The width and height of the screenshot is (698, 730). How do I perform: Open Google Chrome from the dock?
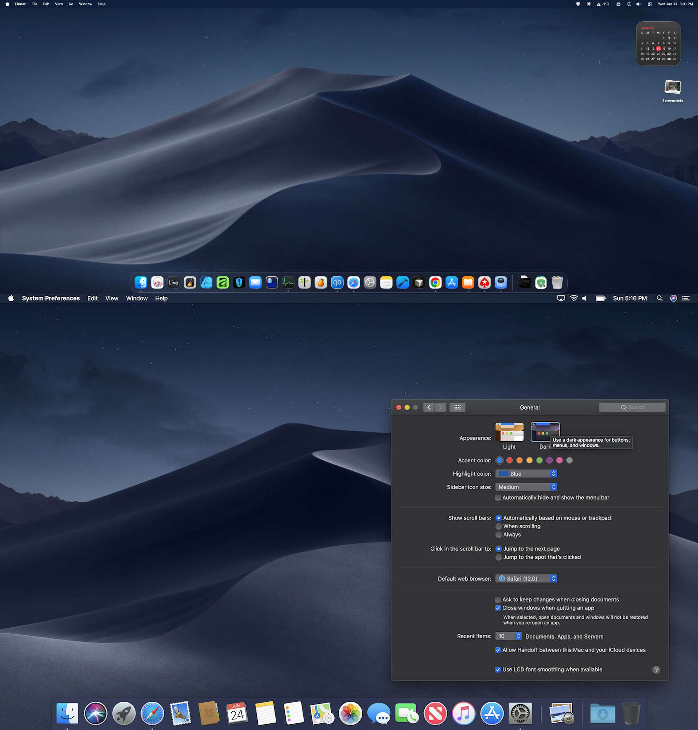pos(435,283)
